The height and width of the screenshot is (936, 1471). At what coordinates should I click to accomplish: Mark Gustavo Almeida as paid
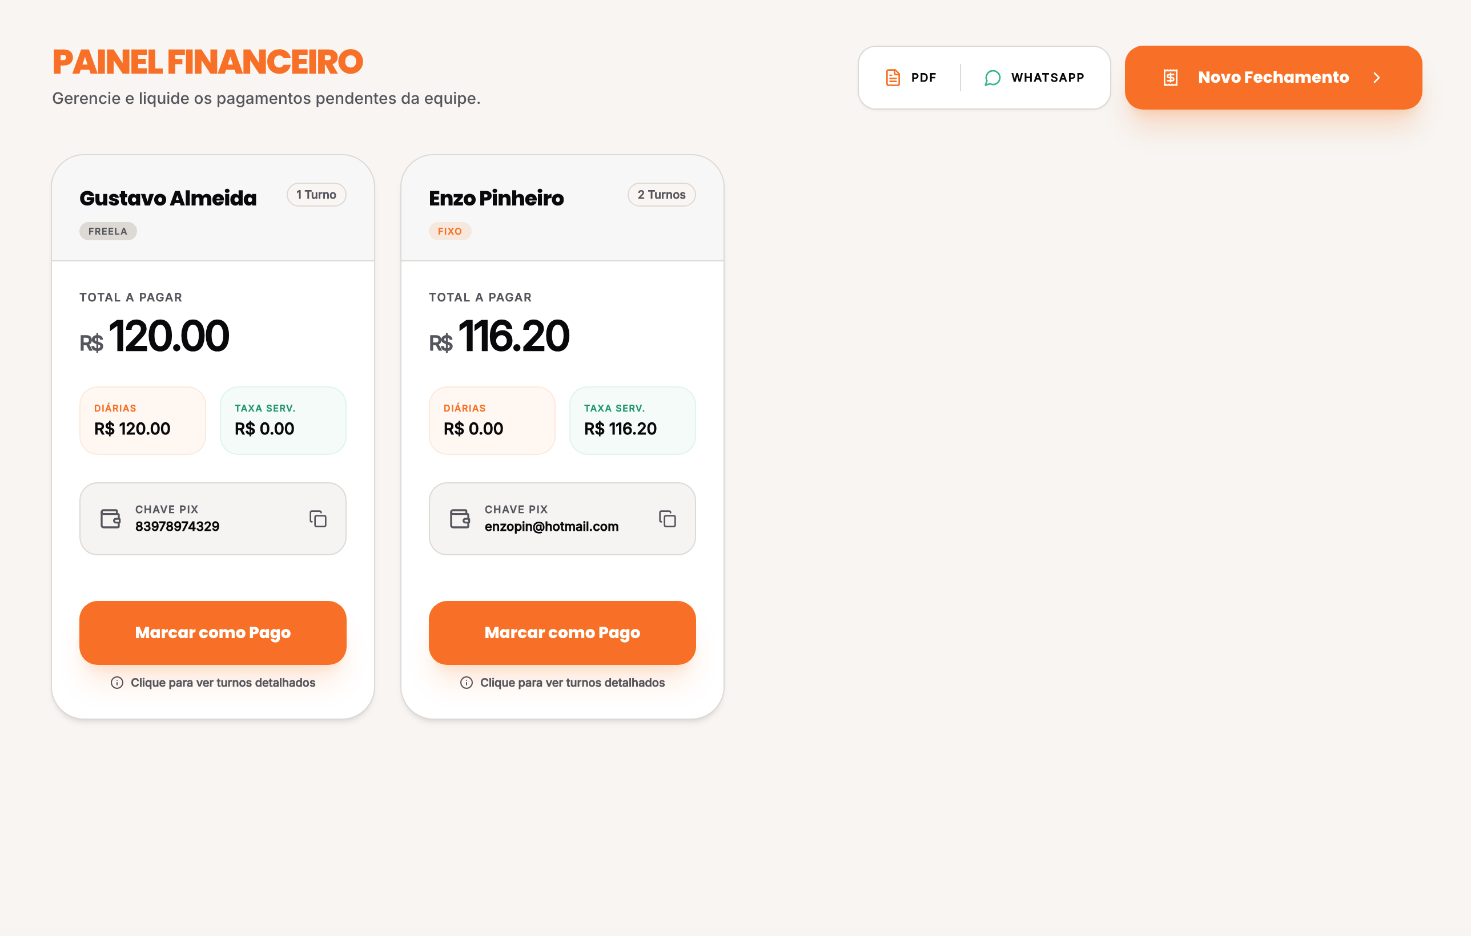pos(212,632)
